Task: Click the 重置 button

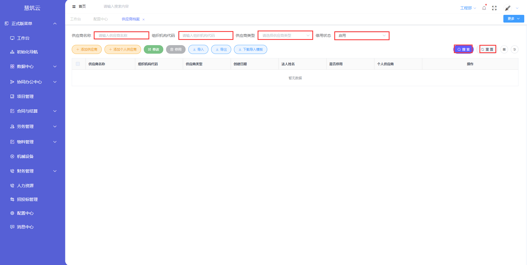Action: 487,50
